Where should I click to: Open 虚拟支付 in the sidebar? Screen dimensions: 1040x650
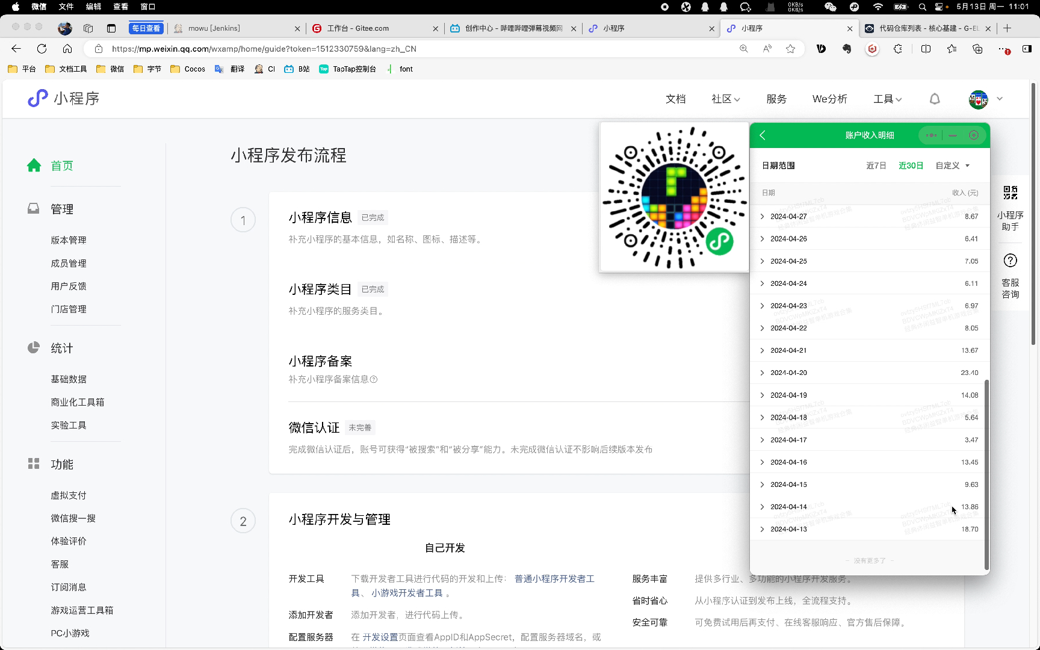pos(69,495)
